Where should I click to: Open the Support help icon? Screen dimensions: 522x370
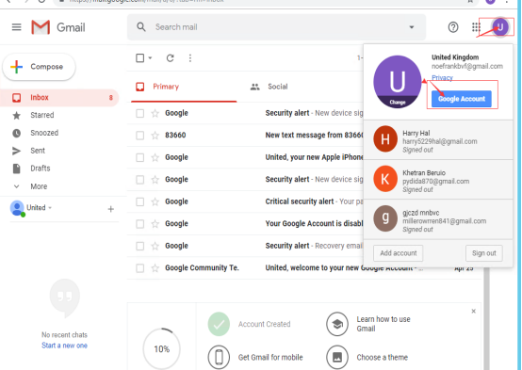point(453,27)
